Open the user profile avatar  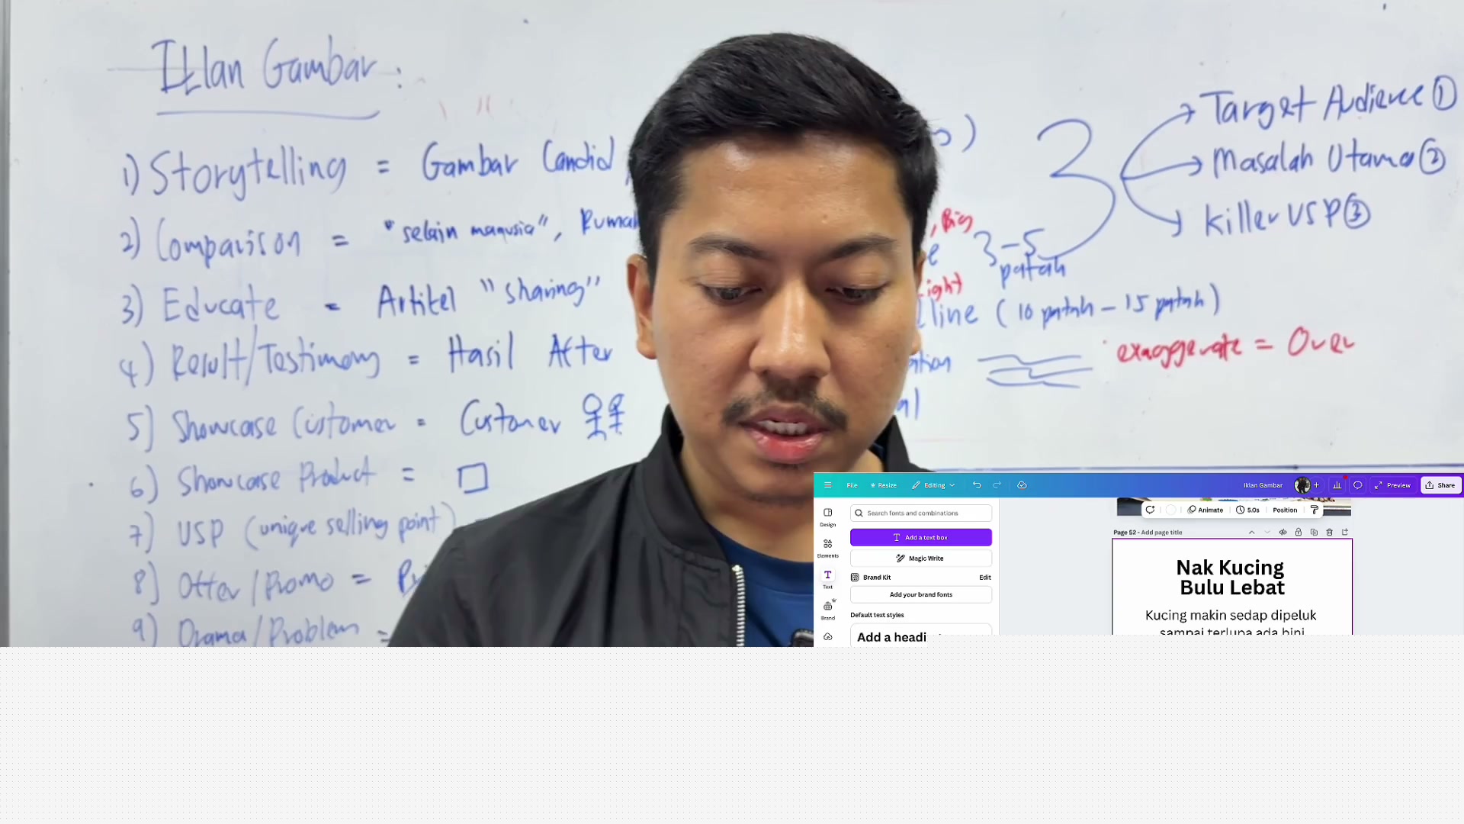[1302, 485]
